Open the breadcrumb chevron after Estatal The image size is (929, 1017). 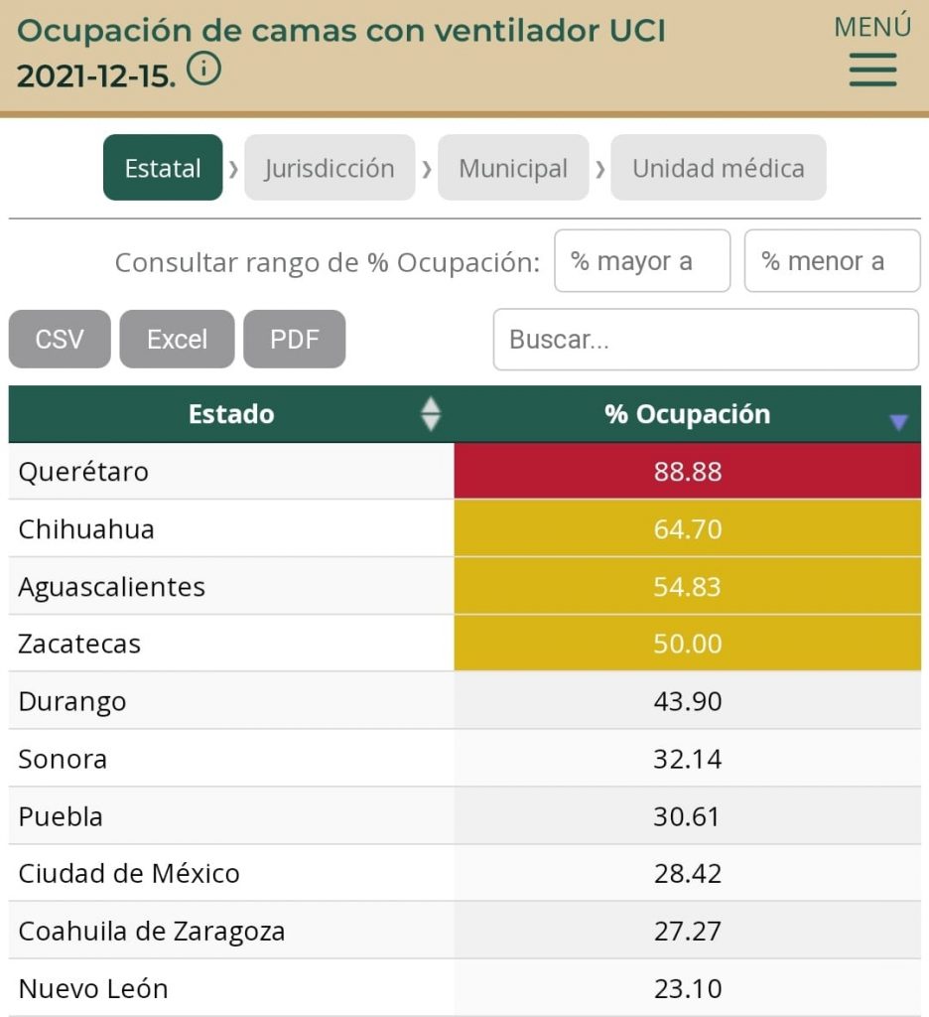click(234, 168)
